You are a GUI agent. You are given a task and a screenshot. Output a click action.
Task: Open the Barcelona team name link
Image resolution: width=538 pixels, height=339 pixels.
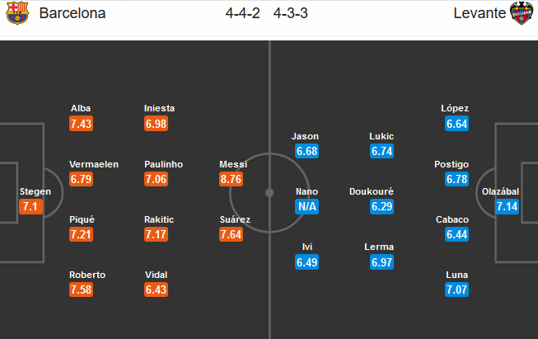point(69,14)
